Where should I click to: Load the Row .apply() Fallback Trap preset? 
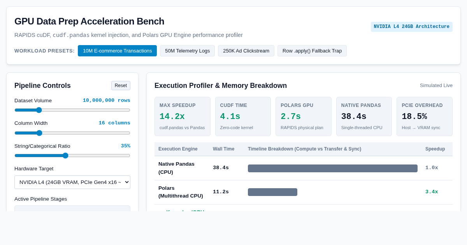click(312, 51)
